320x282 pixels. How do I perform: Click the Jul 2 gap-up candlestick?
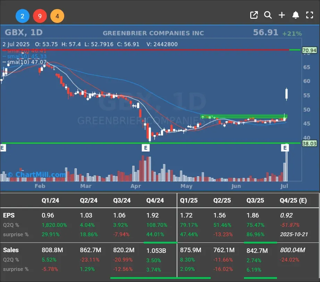point(287,94)
